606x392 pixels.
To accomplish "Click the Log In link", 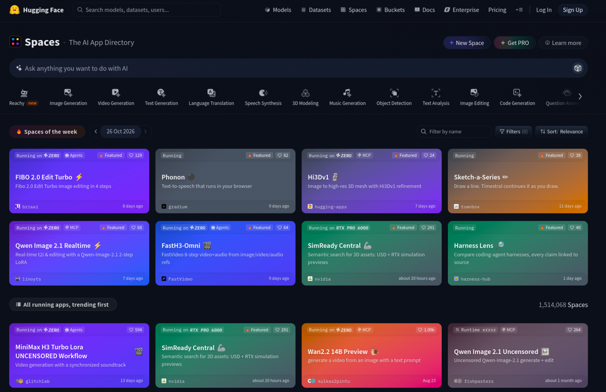I will pyautogui.click(x=543, y=10).
